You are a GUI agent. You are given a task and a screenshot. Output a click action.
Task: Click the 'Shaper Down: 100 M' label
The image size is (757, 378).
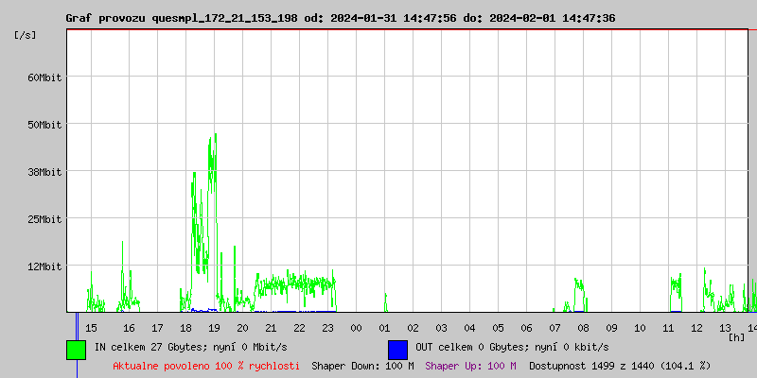[x=362, y=366]
